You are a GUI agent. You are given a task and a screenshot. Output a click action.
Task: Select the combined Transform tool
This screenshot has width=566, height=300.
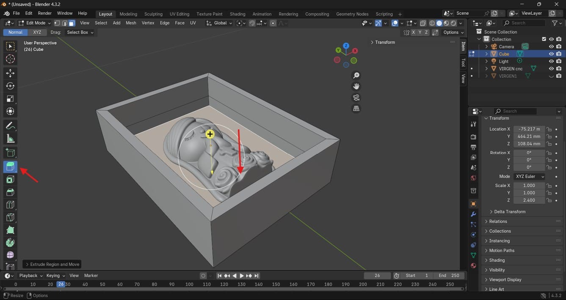point(10,111)
